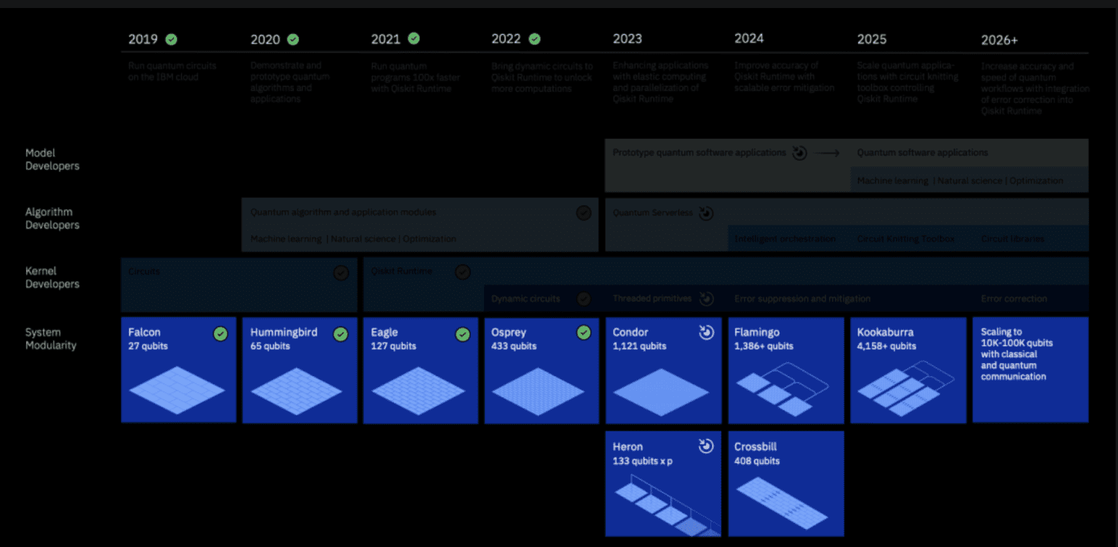
Task: Click the green check on Falcon tile
Action: coord(221,334)
